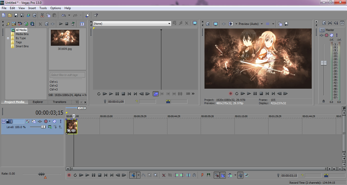Save snapshot to file in preview window
The image size is (347, 185).
pyautogui.click(x=286, y=24)
